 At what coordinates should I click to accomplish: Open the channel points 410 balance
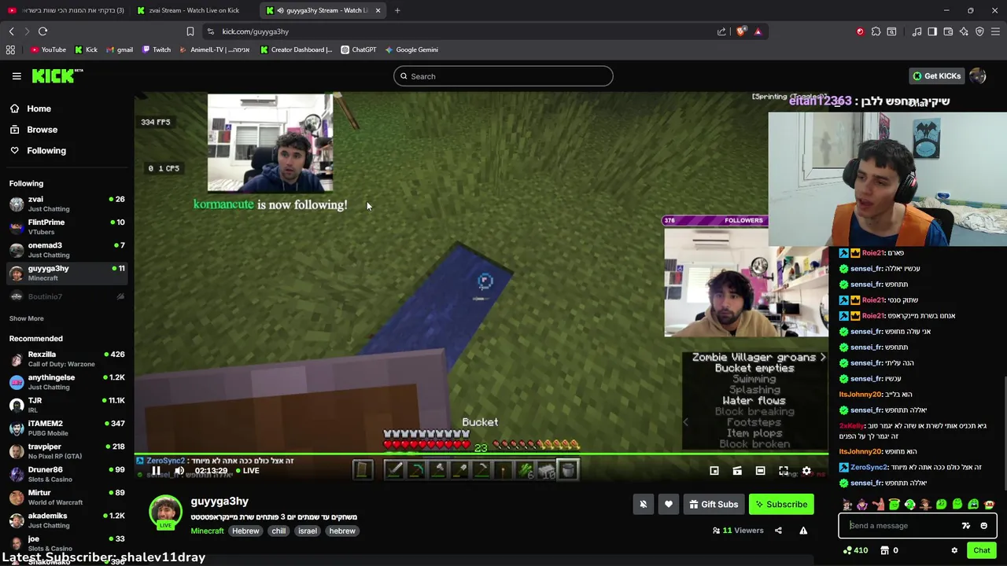click(x=855, y=550)
